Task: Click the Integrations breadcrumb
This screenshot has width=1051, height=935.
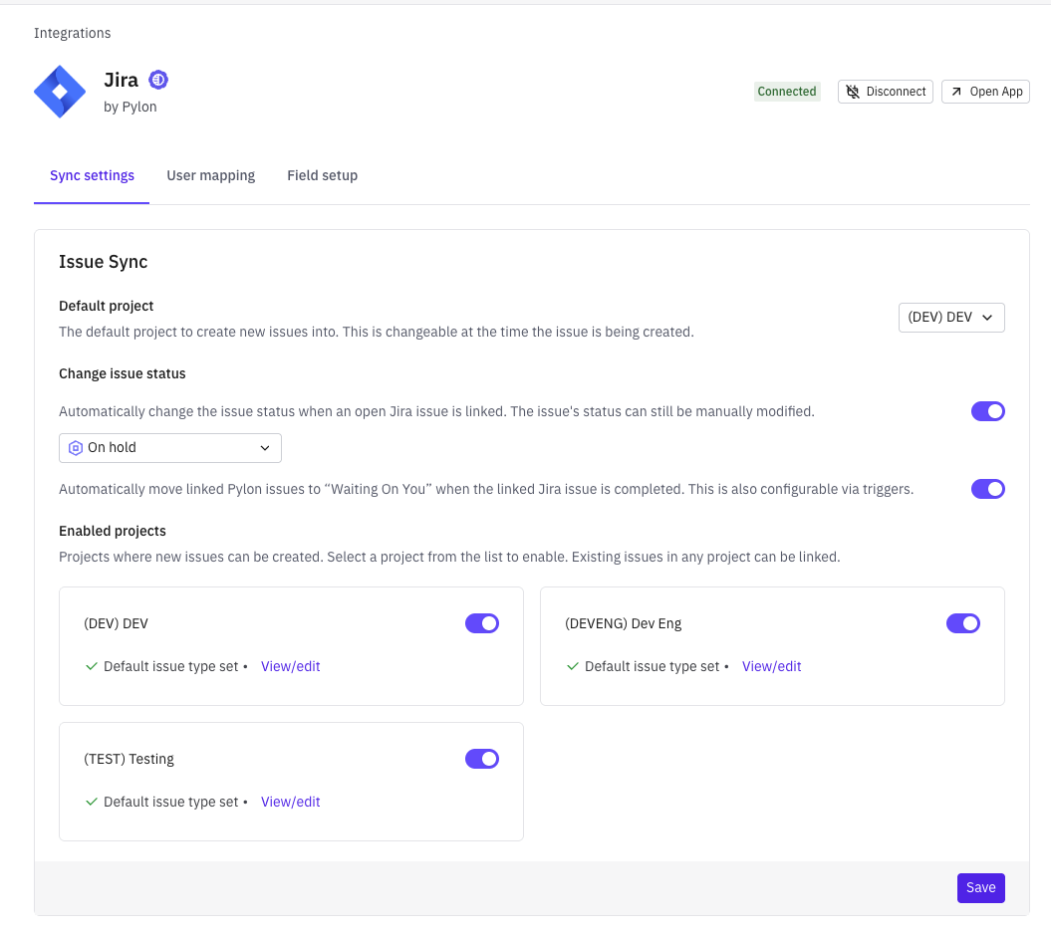Action: [x=72, y=33]
